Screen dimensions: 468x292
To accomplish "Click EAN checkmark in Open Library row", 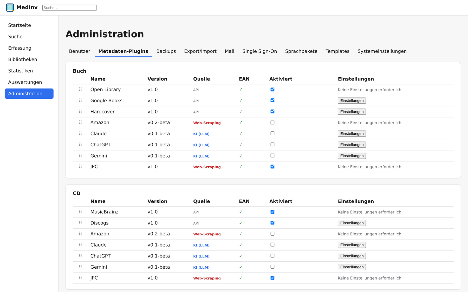I will [x=241, y=90].
